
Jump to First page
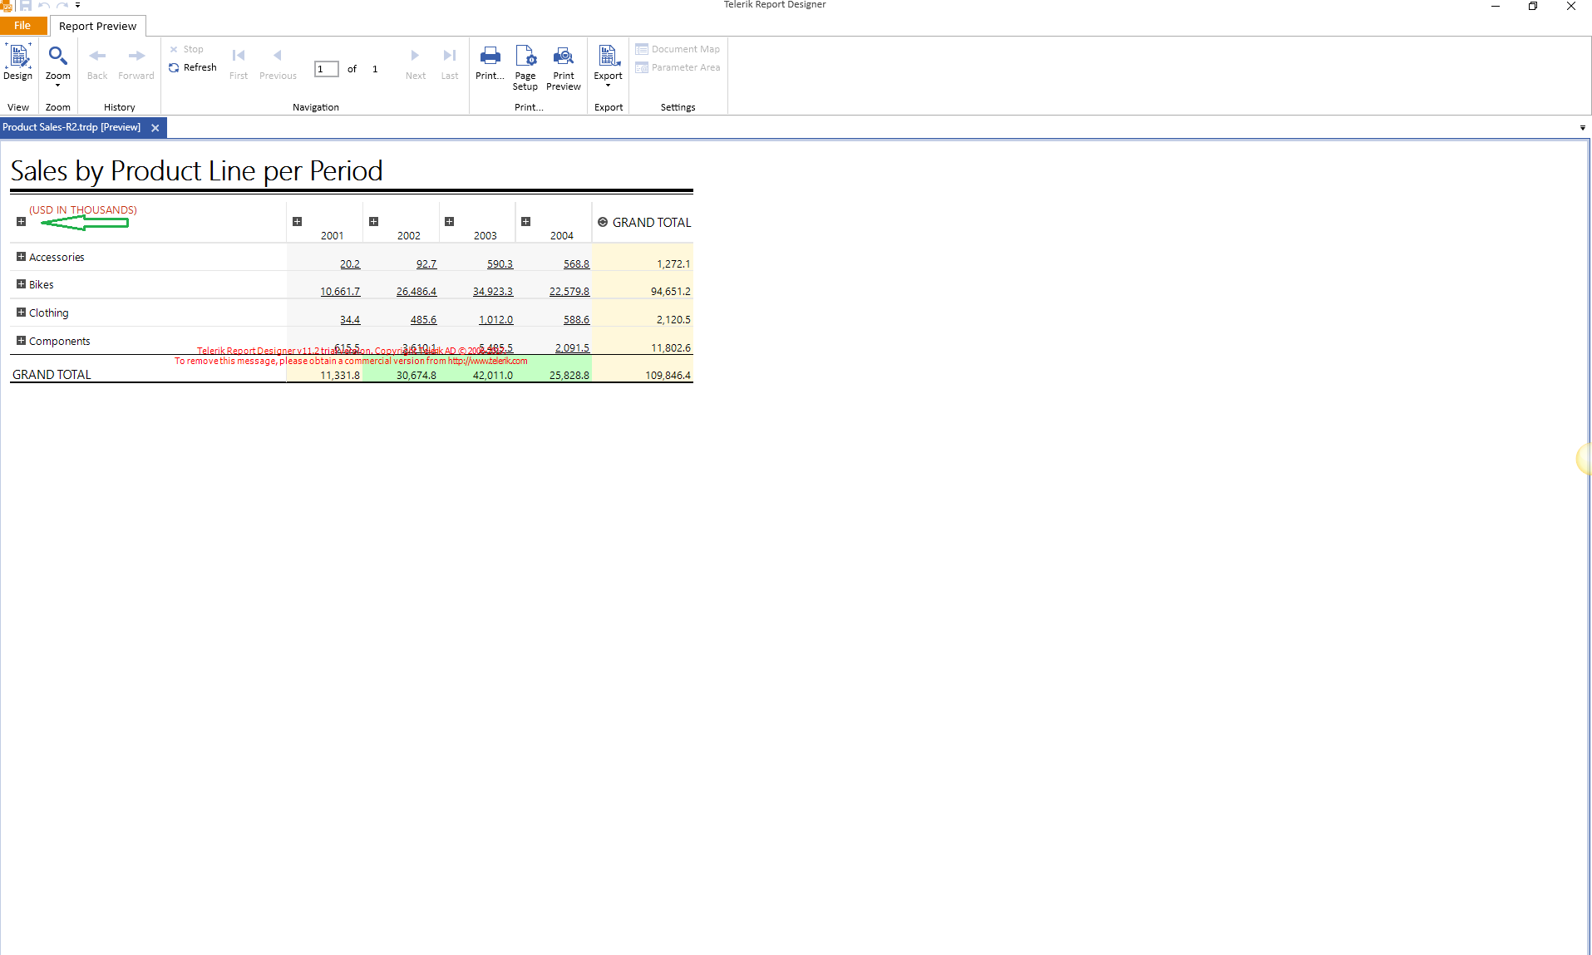(239, 64)
